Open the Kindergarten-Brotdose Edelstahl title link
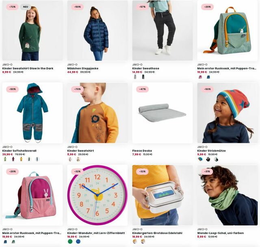 157,233
